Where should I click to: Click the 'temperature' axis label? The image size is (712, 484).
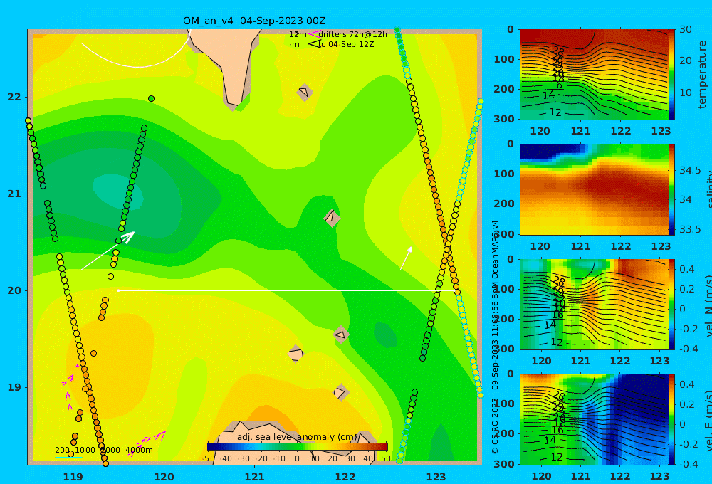703,75
